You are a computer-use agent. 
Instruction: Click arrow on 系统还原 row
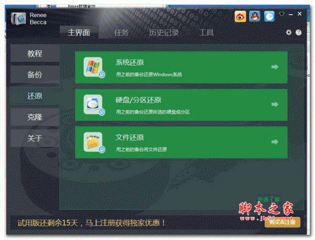(x=275, y=67)
